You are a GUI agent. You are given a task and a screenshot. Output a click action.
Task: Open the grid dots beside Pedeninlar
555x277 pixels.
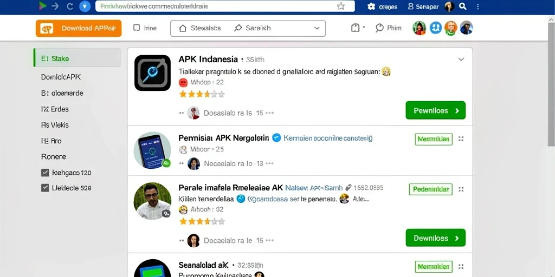point(461,189)
